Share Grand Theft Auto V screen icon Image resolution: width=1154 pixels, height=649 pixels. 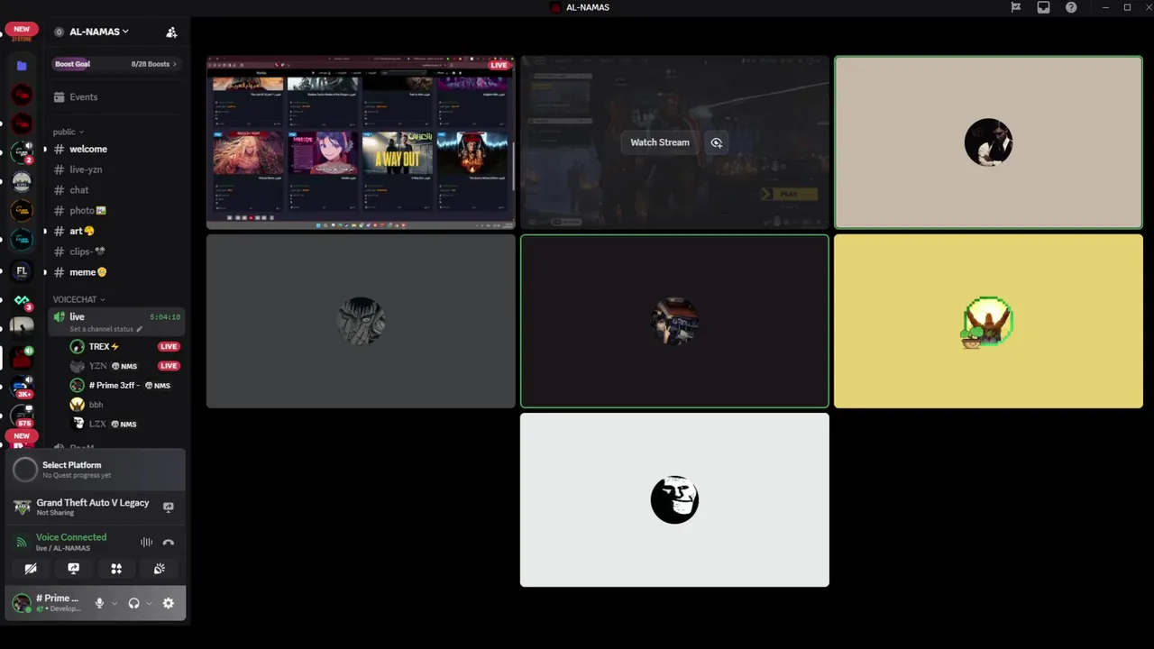click(x=168, y=507)
